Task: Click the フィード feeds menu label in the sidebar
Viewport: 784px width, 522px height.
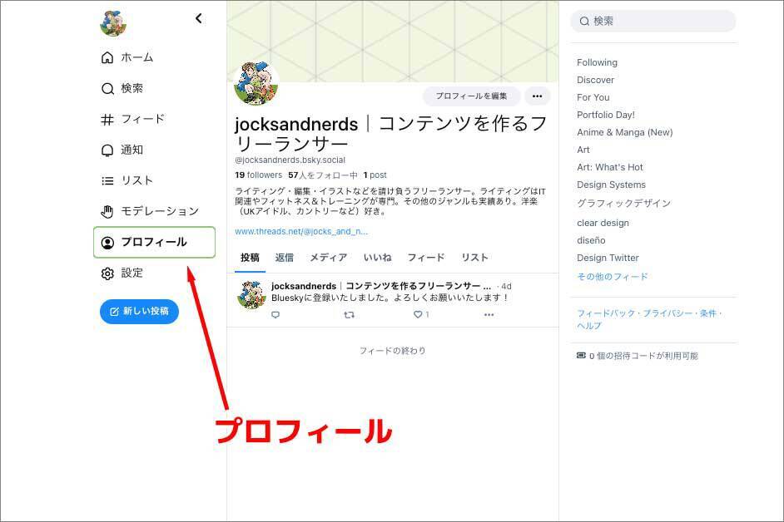Action: (143, 120)
